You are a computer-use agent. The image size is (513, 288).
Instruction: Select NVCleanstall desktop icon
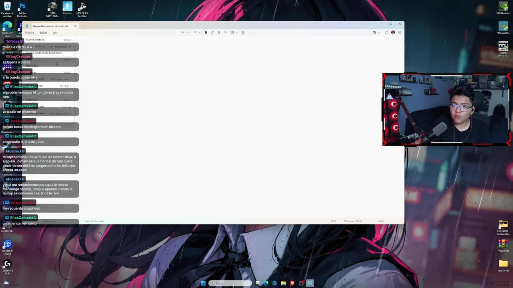[x=503, y=28]
